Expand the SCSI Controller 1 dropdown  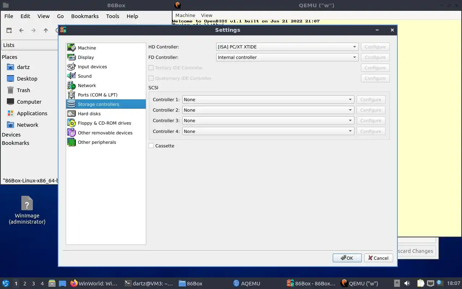[x=268, y=99]
